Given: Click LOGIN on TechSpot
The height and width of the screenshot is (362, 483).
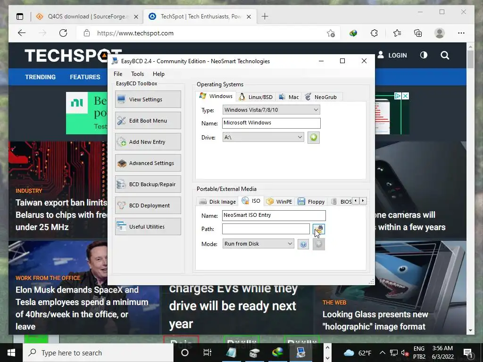Looking at the screenshot, I should coord(392,55).
